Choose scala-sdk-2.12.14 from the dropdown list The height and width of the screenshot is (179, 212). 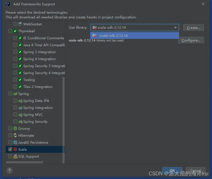(135, 36)
